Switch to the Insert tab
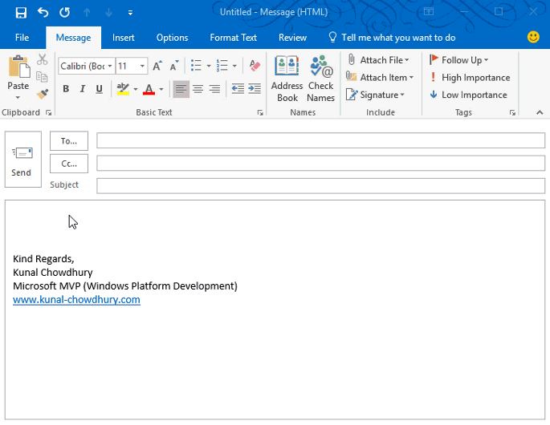 (123, 38)
